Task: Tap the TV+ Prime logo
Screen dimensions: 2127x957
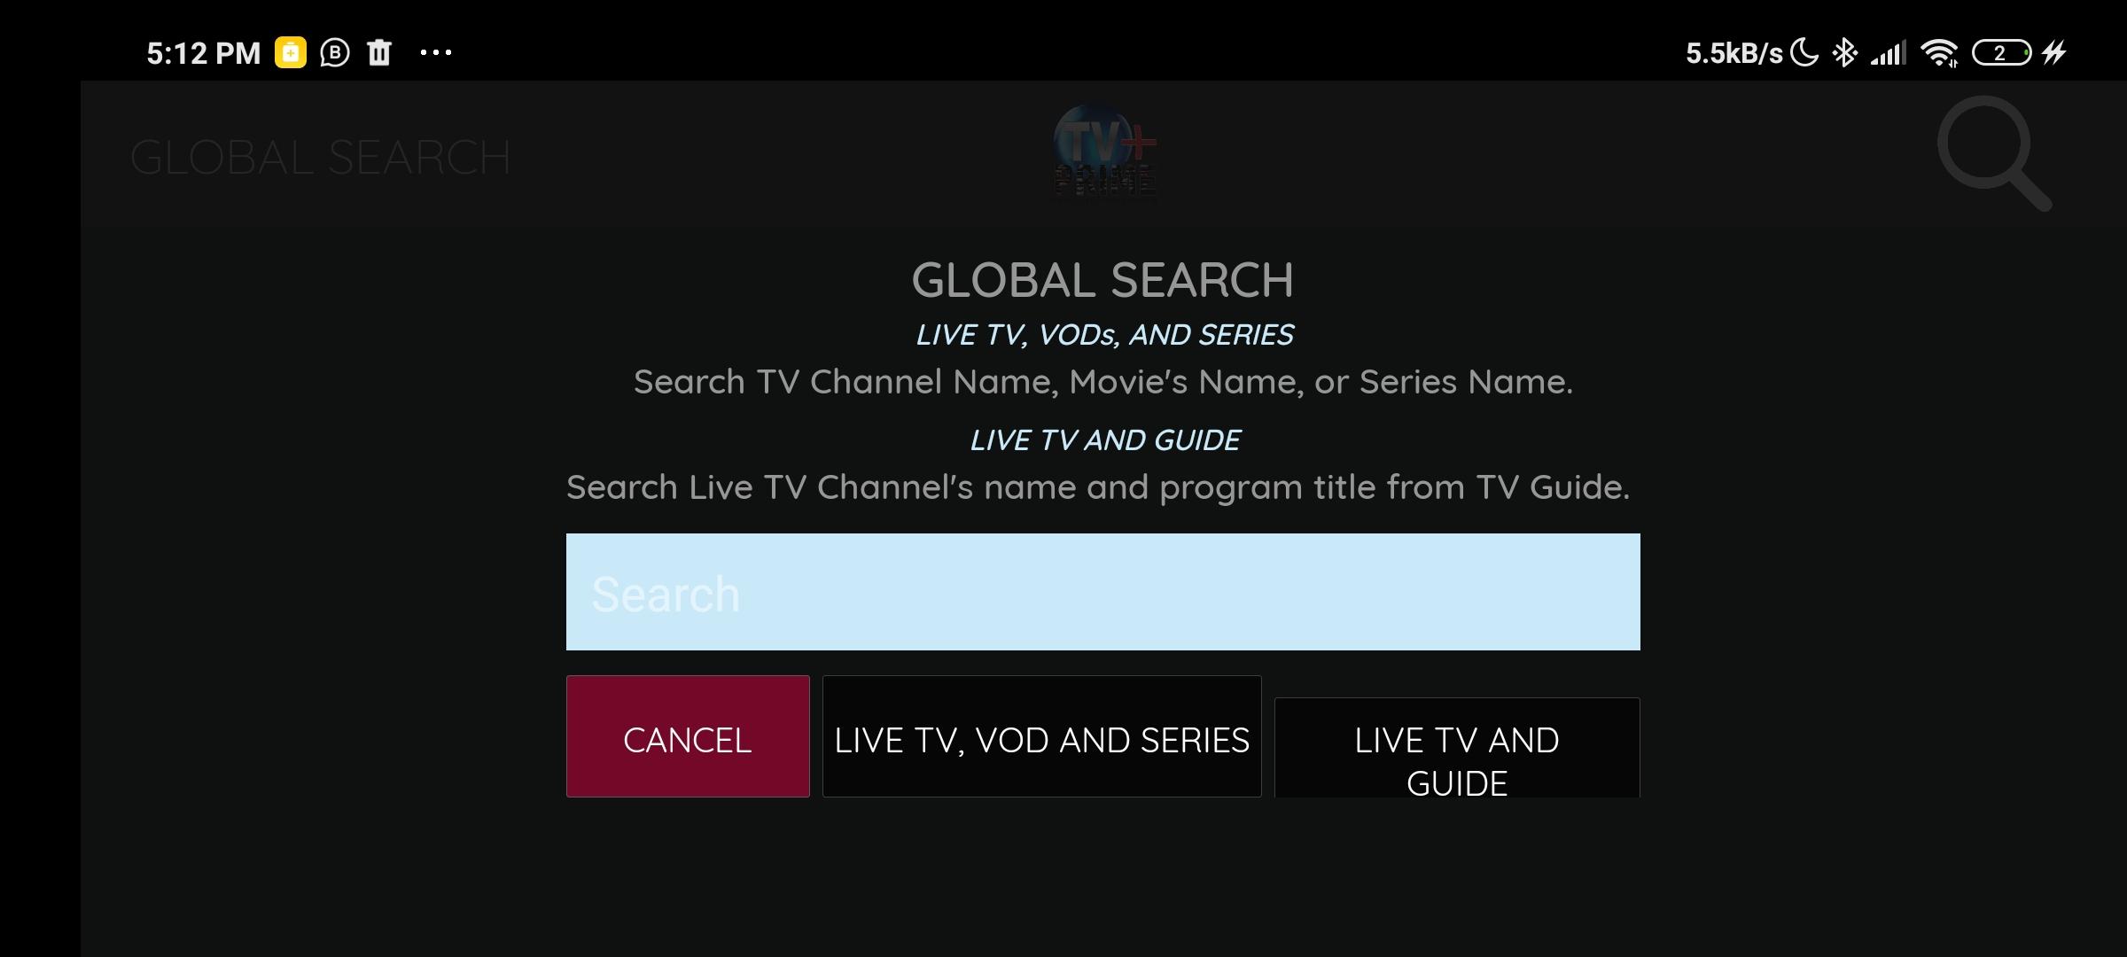Action: click(x=1104, y=151)
